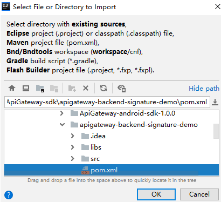This screenshot has height=202, width=221.
Task: Expand the libs folder node
Action: [x=72, y=147]
